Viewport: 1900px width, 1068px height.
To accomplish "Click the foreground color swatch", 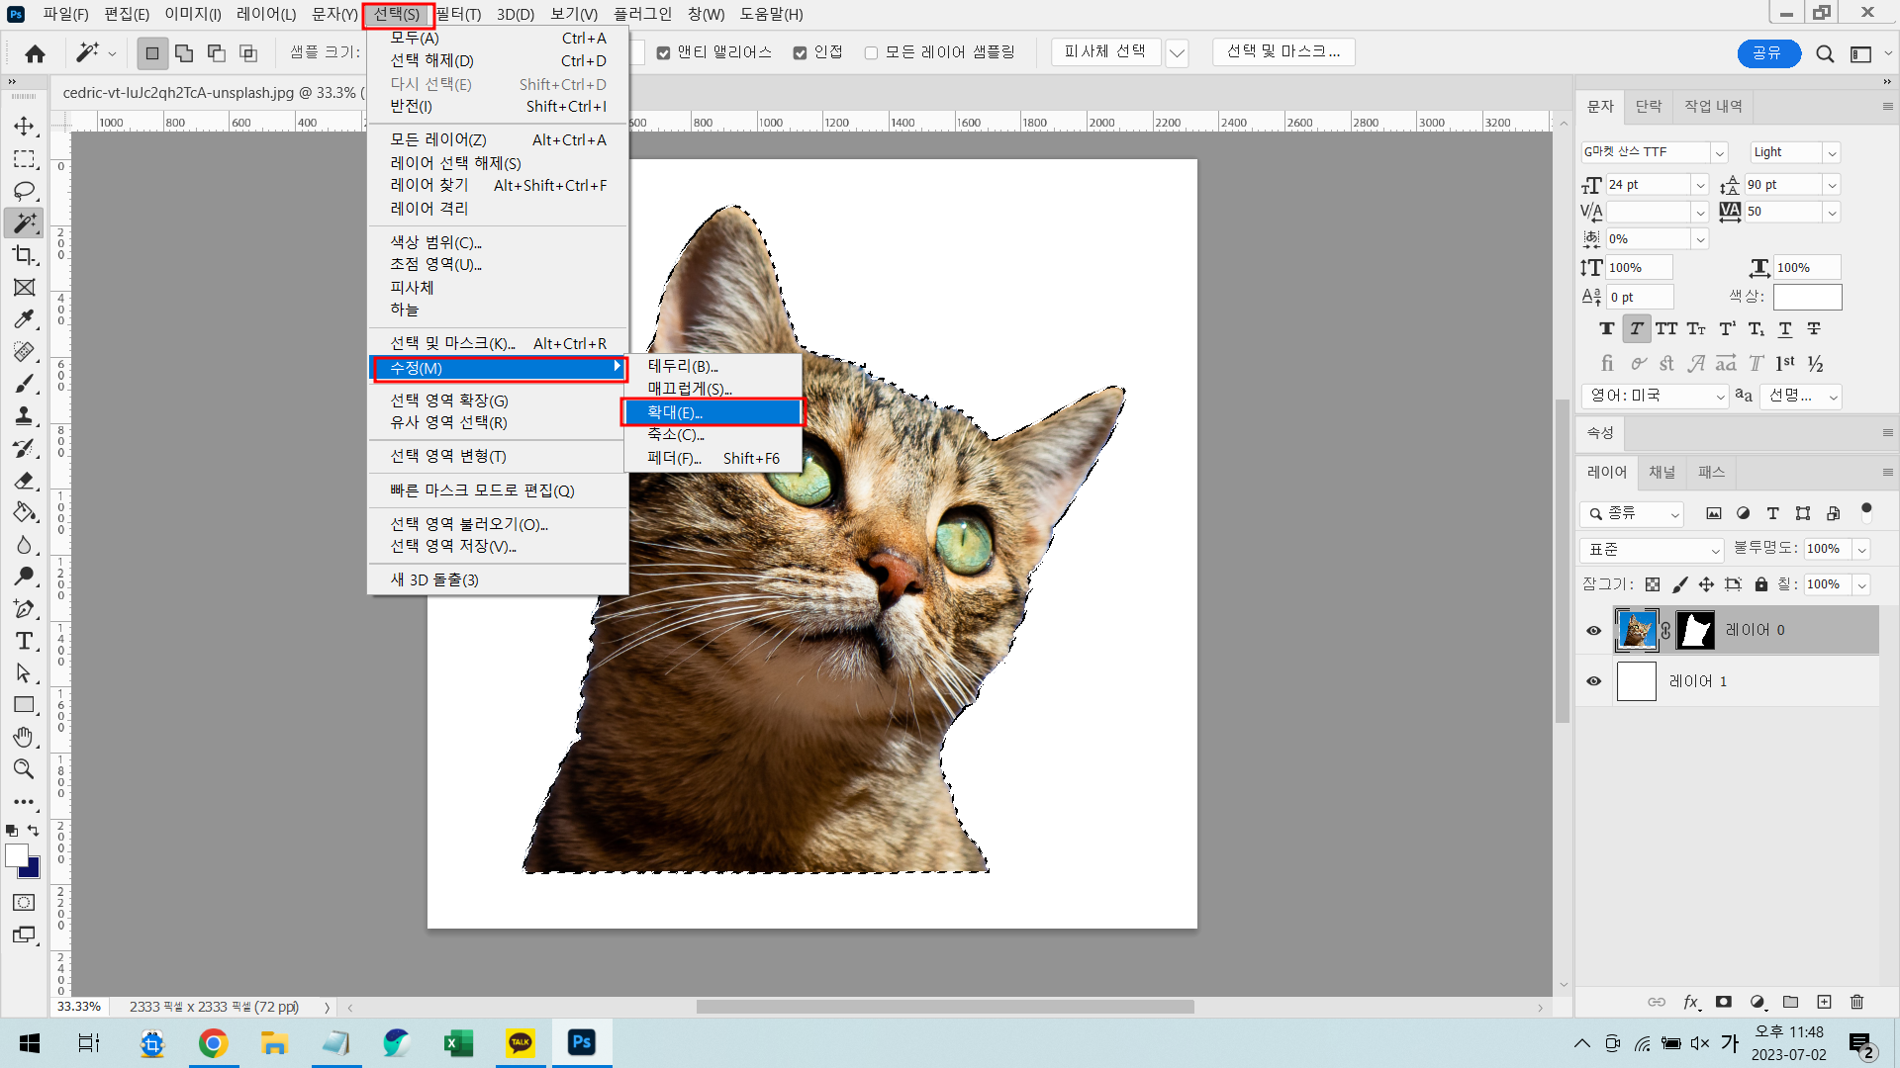I will click(16, 854).
